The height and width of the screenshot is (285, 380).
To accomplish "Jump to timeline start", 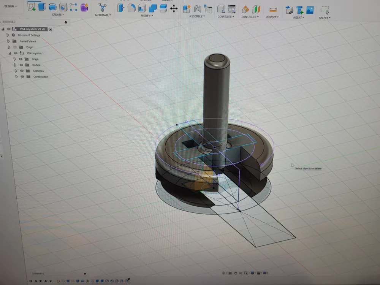I will [x=30, y=281].
